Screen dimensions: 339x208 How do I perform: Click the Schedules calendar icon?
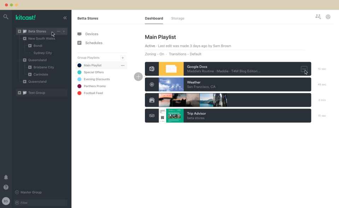pyautogui.click(x=80, y=43)
